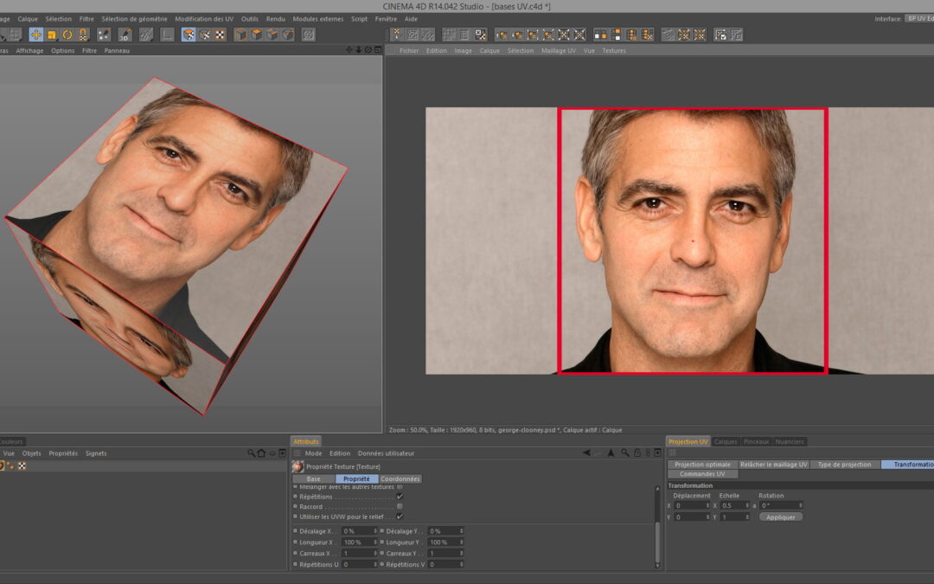934x584 pixels.
Task: Enable the Raccord checkbox
Action: click(400, 507)
